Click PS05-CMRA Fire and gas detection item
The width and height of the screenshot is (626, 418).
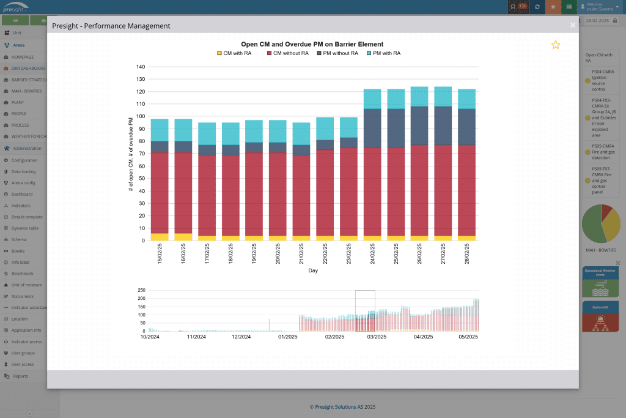pyautogui.click(x=602, y=152)
